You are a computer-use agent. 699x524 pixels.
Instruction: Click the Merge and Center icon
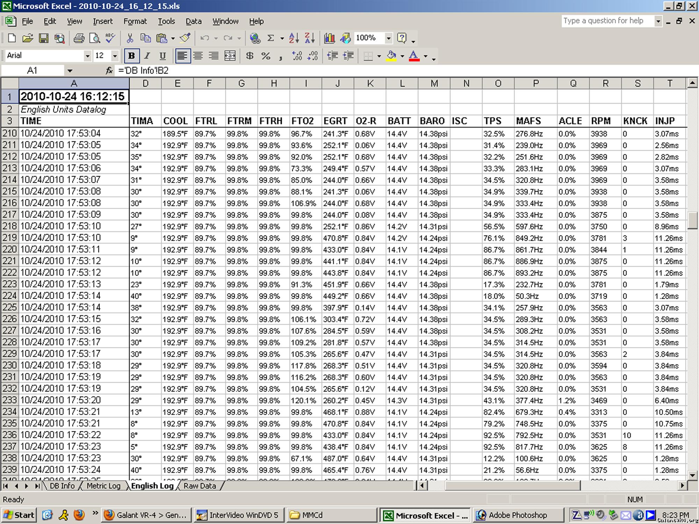[x=230, y=56]
